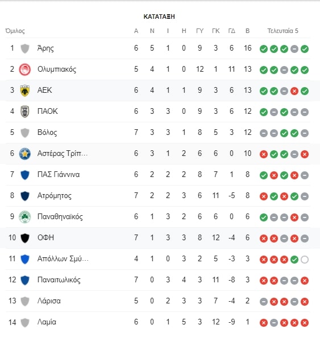Click the Τελευταία 5 column header
320x337 pixels.
tap(283, 31)
